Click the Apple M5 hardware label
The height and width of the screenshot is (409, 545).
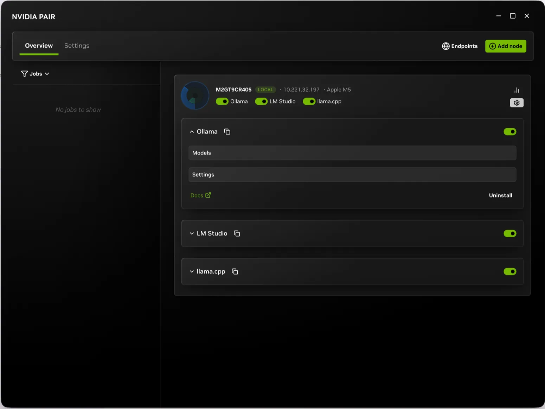tap(339, 90)
